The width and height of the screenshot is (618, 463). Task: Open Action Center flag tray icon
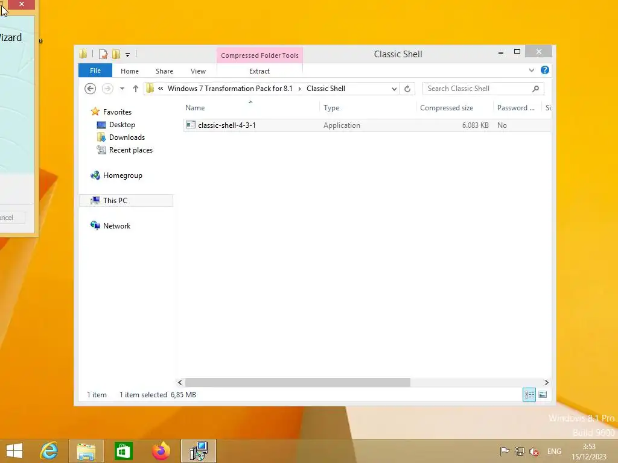click(505, 452)
